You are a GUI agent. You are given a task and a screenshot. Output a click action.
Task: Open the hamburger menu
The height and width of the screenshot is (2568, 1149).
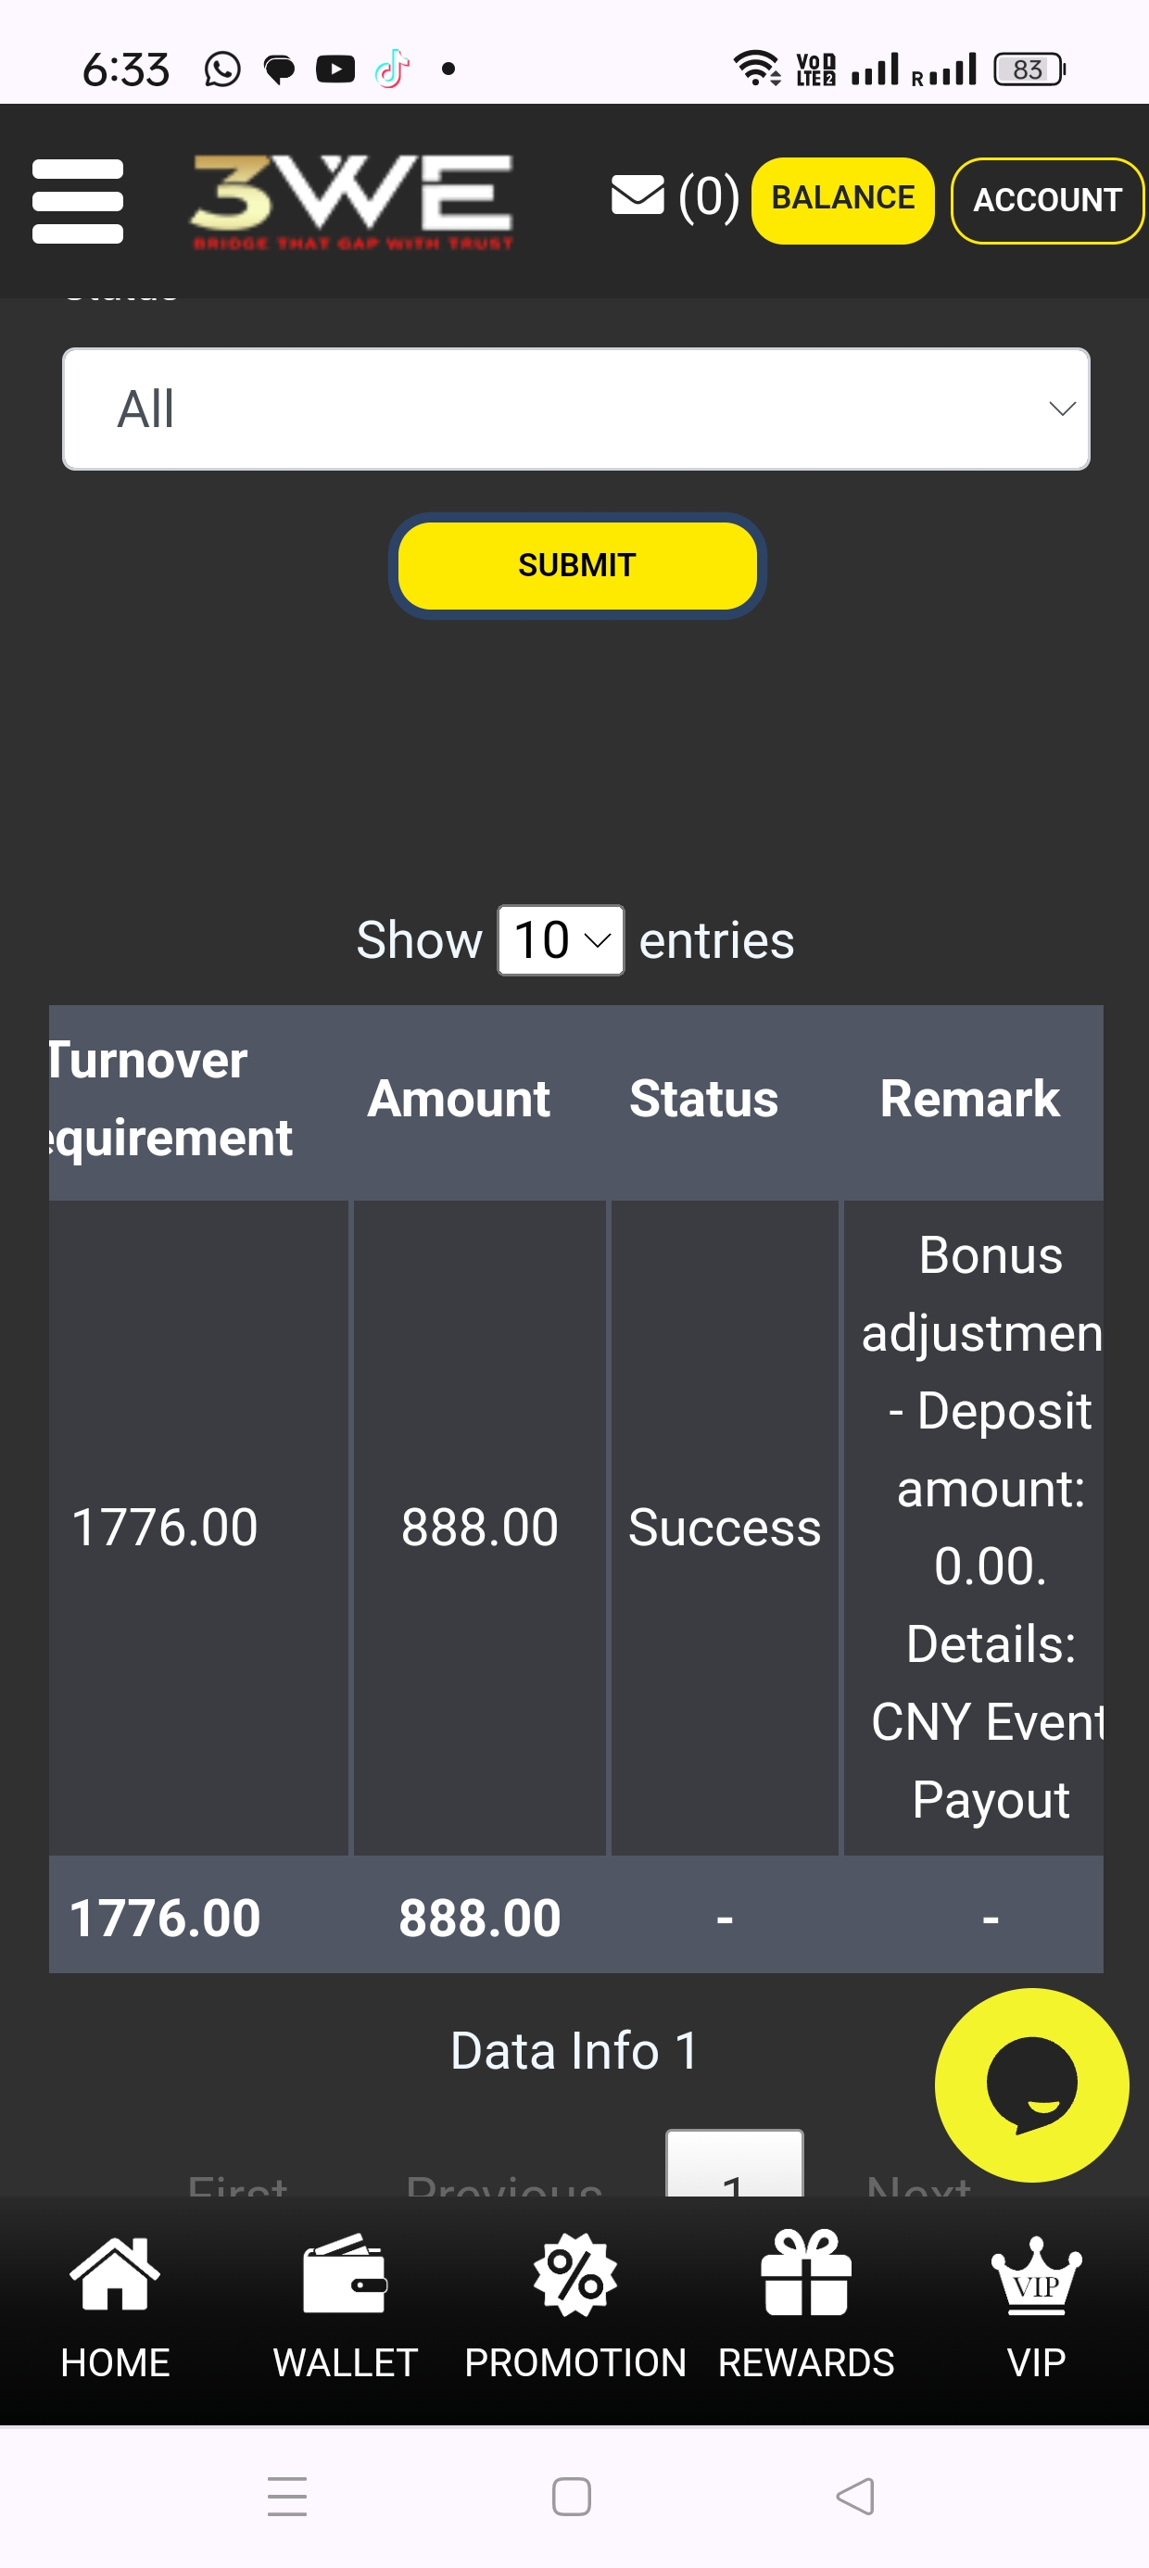click(78, 200)
